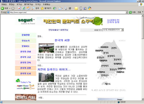
Task: Click the Stop loading red X icon
Action: pos(19,8)
